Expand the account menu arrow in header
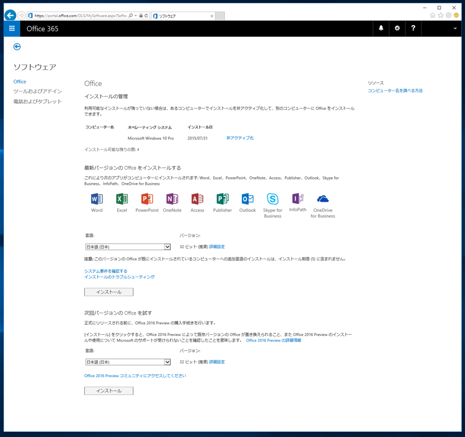This screenshot has height=437, width=465. click(455, 28)
